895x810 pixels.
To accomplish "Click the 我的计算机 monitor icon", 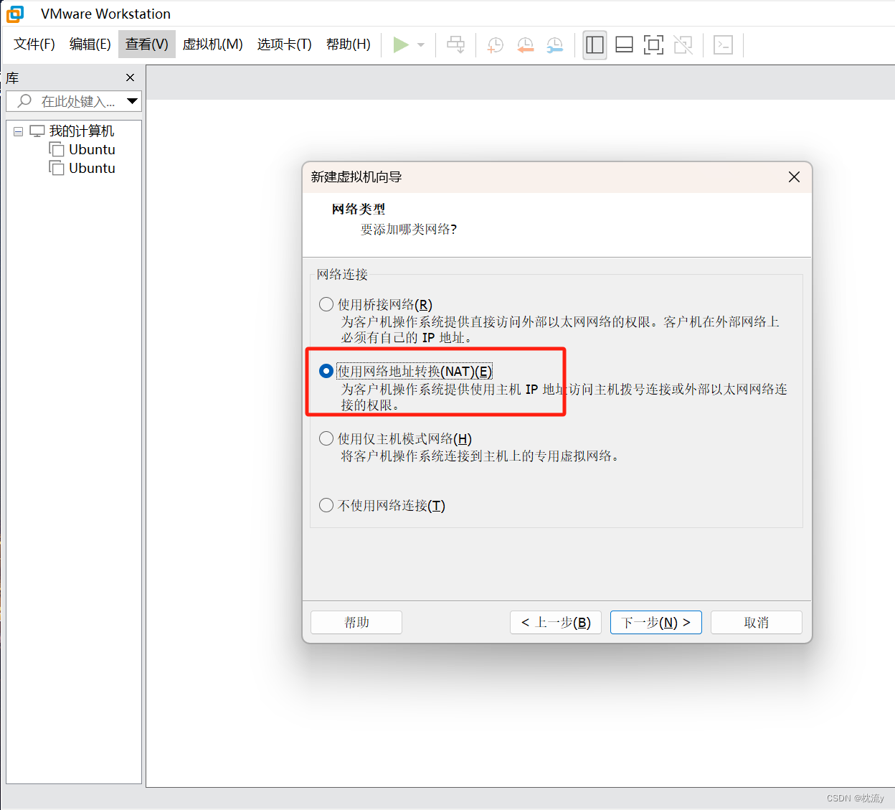I will (x=37, y=131).
